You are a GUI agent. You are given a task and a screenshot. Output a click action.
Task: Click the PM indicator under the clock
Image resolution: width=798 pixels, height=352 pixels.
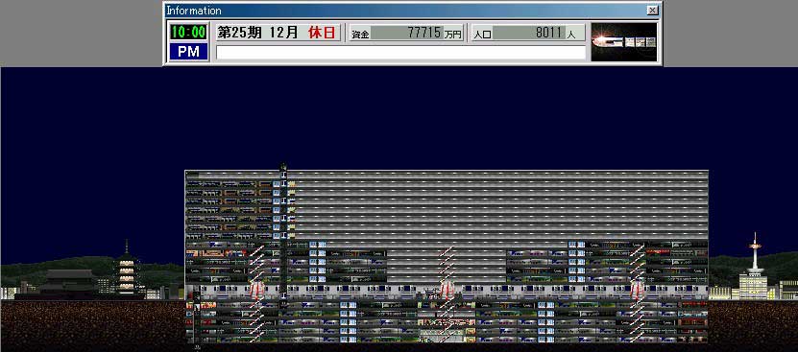tap(188, 52)
